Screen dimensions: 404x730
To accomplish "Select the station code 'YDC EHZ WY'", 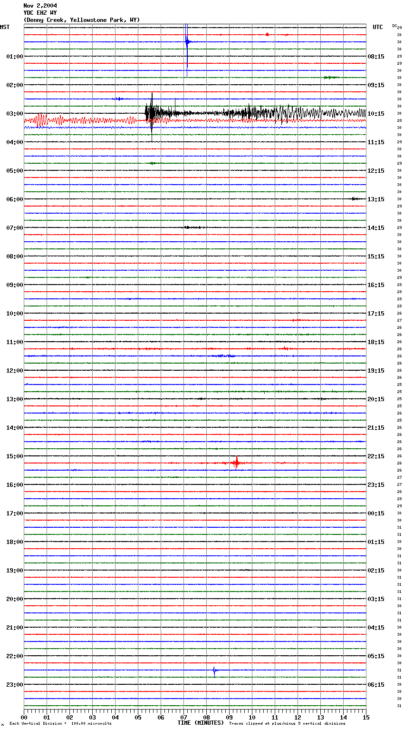I will point(40,13).
